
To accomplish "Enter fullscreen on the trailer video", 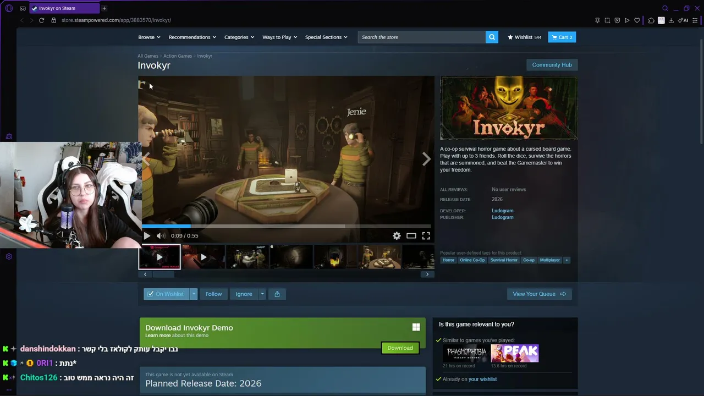I will (x=426, y=235).
